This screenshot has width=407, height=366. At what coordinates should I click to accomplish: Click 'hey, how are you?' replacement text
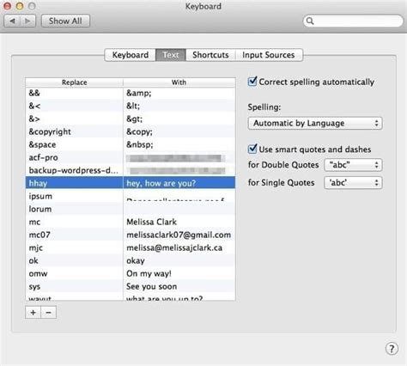(161, 183)
